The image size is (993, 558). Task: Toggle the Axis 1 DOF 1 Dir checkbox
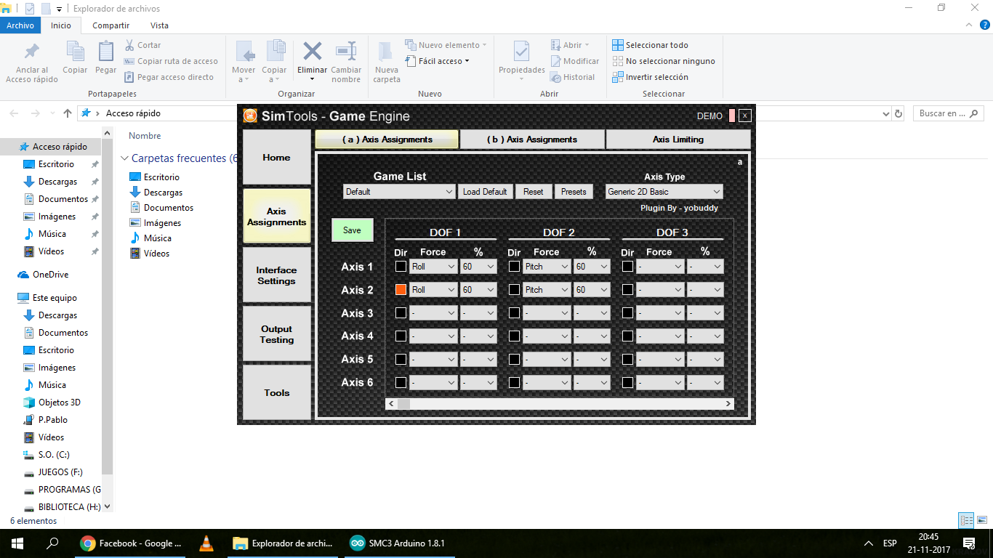point(401,267)
